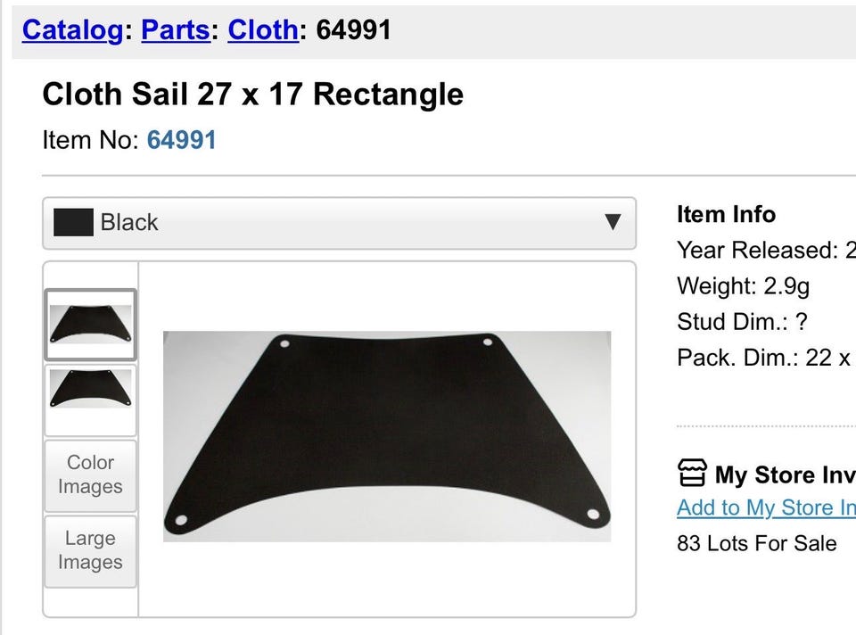
Task: Click Add to My Store Inventory link
Action: pos(765,507)
